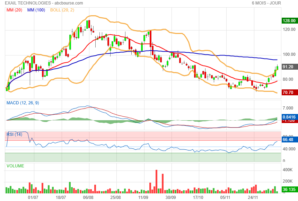
Task: Click the 100.00 price axis level
Action: (288, 54)
